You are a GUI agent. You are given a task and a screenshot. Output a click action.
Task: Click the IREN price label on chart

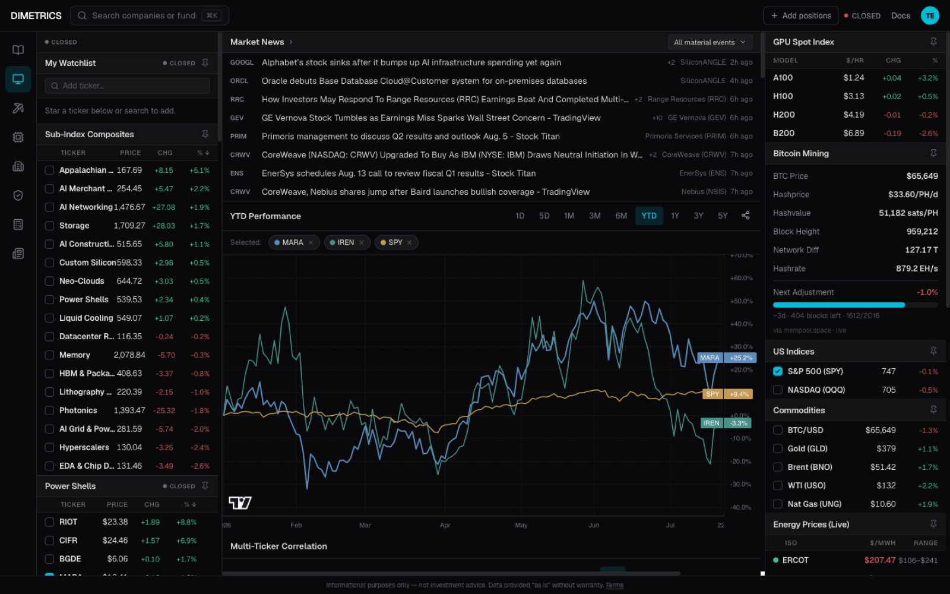[726, 423]
